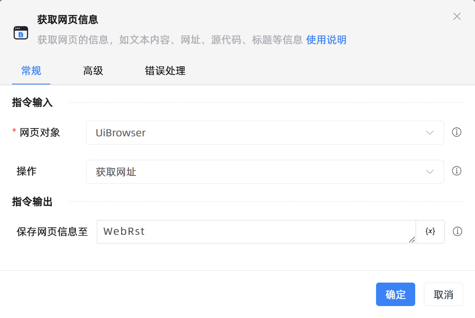The height and width of the screenshot is (318, 475).
Task: Click inside the WebRst output field
Action: point(247,231)
